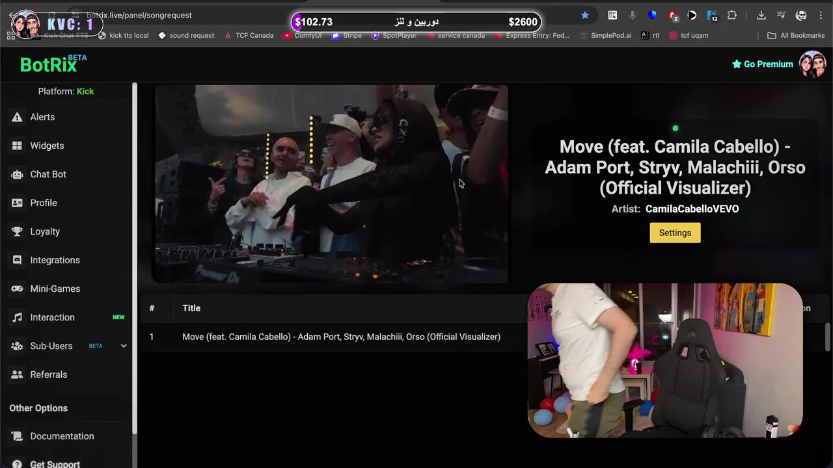The image size is (833, 468).
Task: Open Chat Bot via its robot icon
Action: (x=17, y=174)
